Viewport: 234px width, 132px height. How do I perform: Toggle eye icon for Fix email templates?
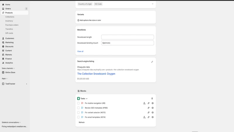click(152, 117)
